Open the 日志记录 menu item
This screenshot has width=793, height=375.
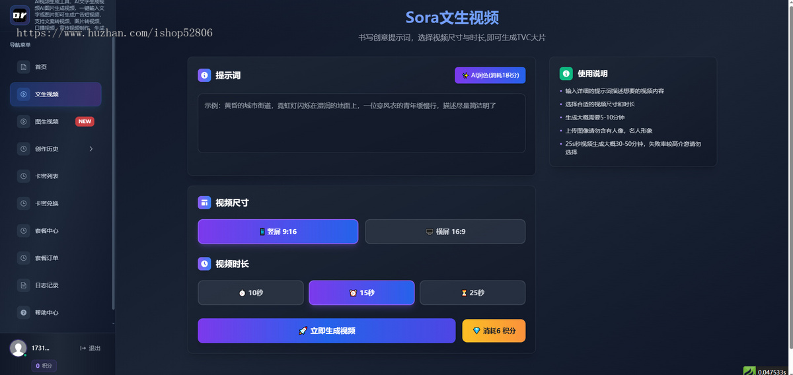pos(56,285)
